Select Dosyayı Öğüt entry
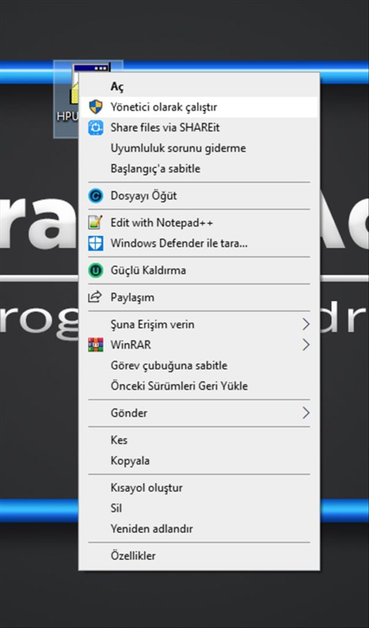This screenshot has height=628, width=369. click(x=199, y=196)
